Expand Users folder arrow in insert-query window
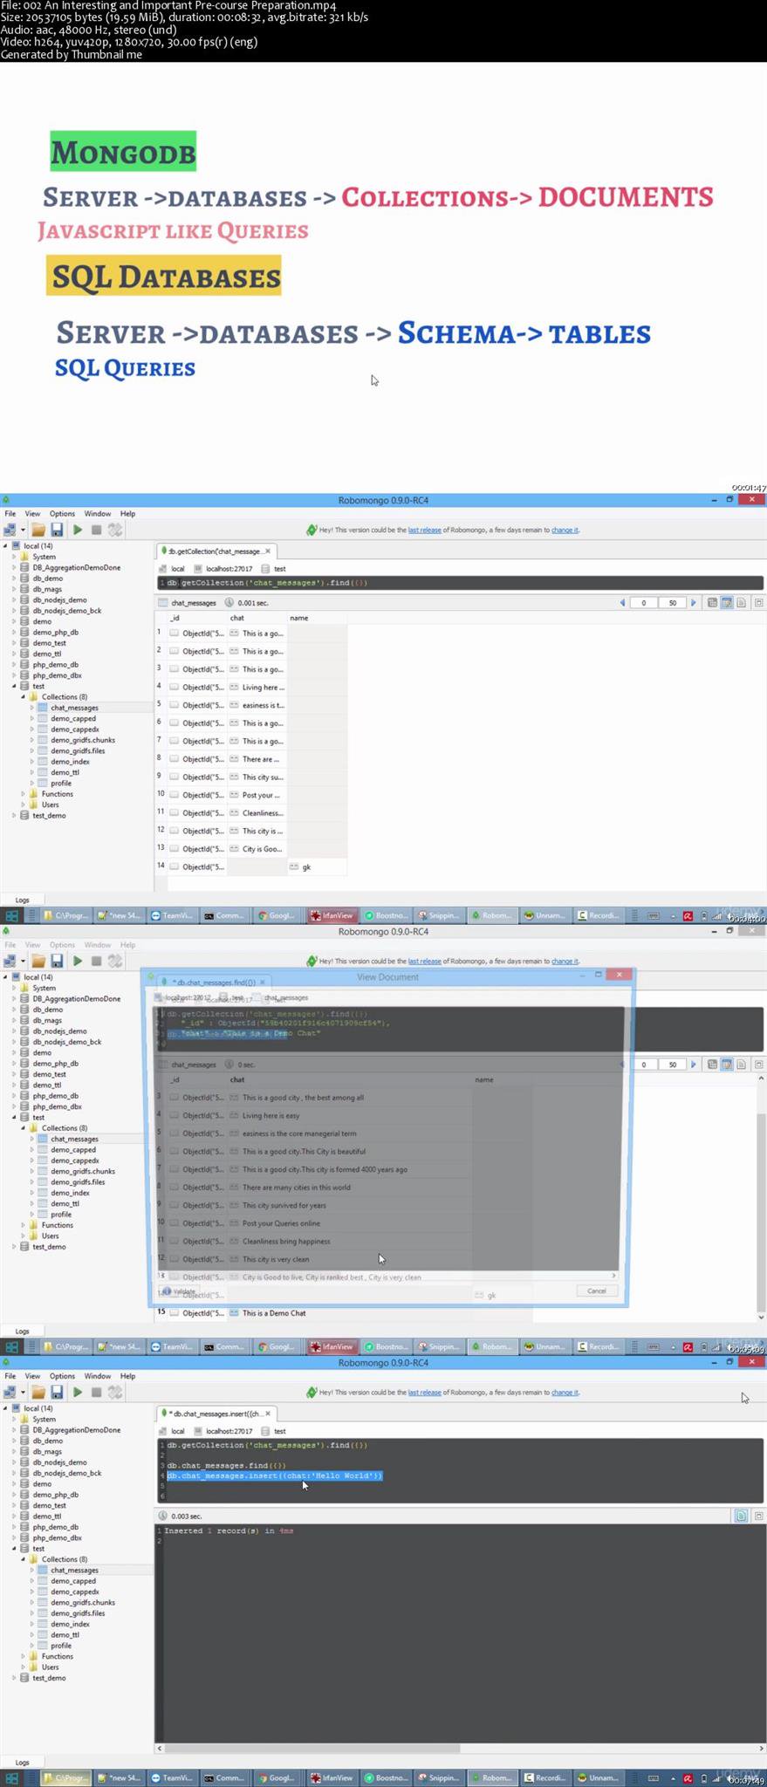 tap(24, 1667)
